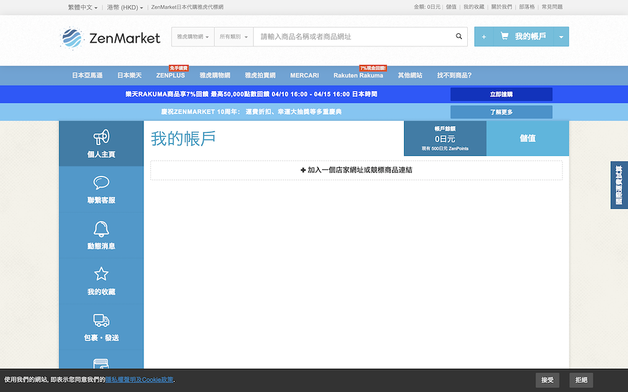Viewport: 628px width, 392px height.
Task: Open the MERCARI menu item
Action: coord(304,76)
